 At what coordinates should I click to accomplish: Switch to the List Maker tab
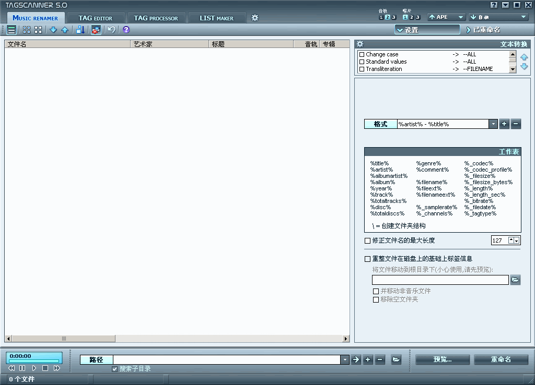(x=216, y=18)
